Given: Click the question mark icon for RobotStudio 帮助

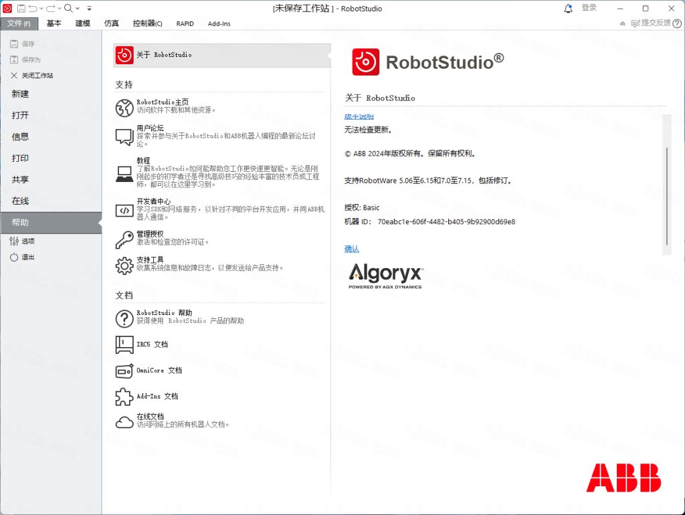Looking at the screenshot, I should coord(124,318).
